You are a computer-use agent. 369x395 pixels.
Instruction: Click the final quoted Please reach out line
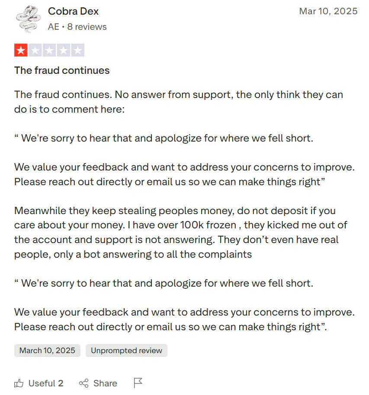coord(170,327)
